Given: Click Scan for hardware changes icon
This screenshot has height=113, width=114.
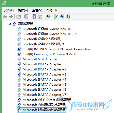Looking at the screenshot, I should click(48, 16).
